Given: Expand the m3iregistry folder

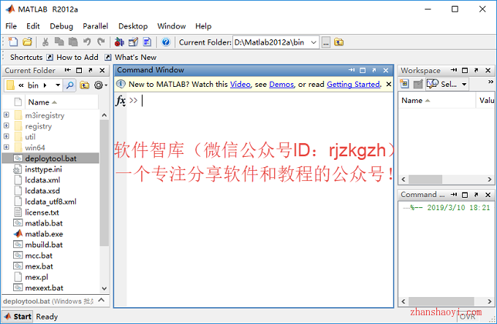Looking at the screenshot, I should tap(7, 115).
